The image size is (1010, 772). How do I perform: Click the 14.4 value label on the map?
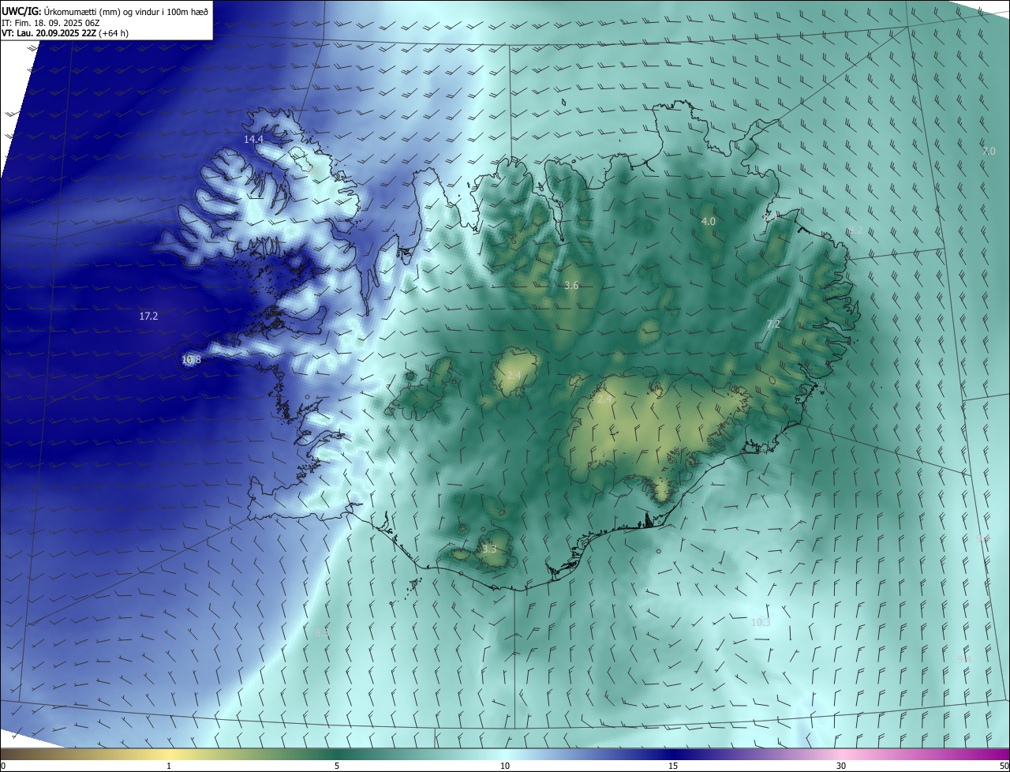coord(253,139)
